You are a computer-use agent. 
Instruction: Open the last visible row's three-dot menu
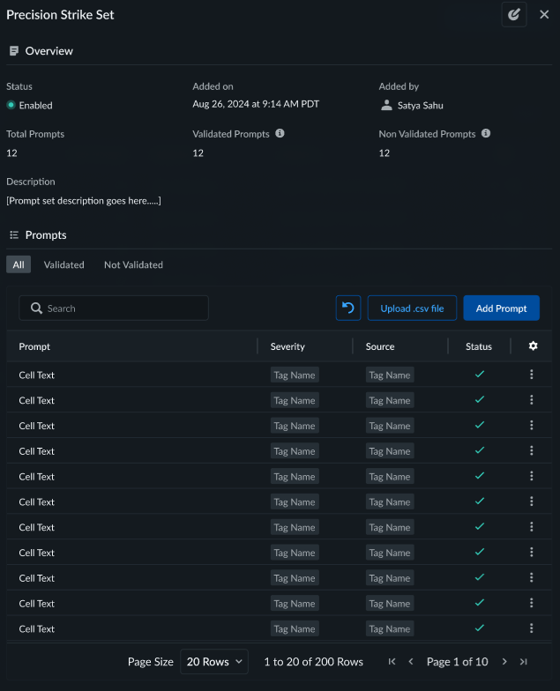tap(532, 628)
